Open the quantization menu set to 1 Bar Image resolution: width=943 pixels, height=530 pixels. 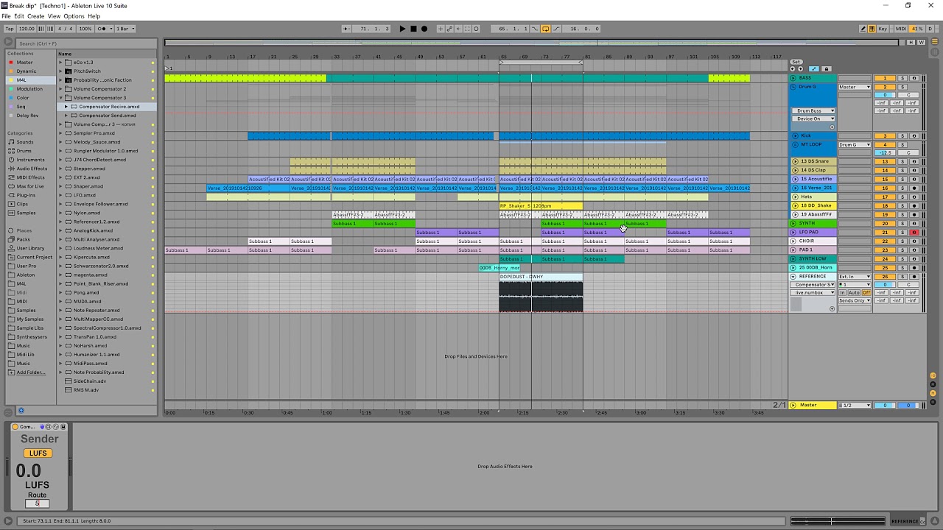tap(125, 29)
